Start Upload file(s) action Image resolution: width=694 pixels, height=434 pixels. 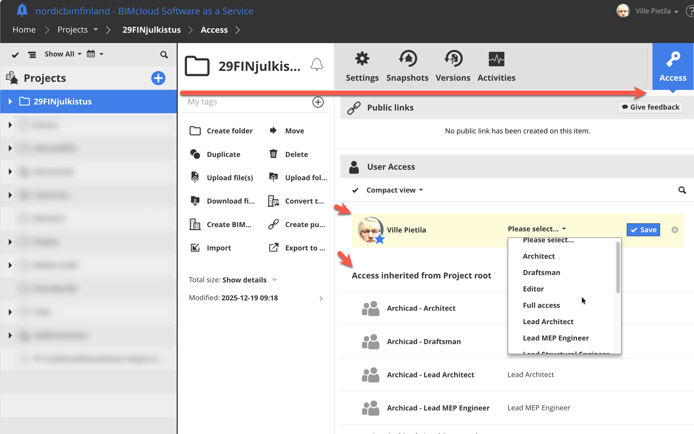pyautogui.click(x=230, y=177)
